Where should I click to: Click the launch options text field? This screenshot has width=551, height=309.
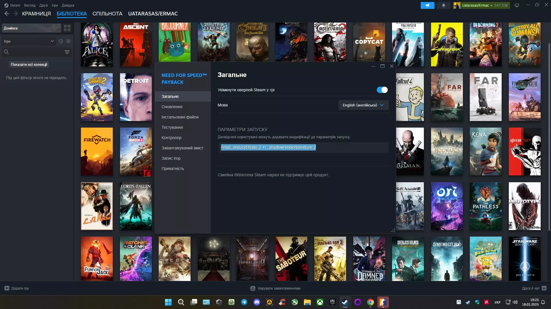pyautogui.click(x=303, y=147)
